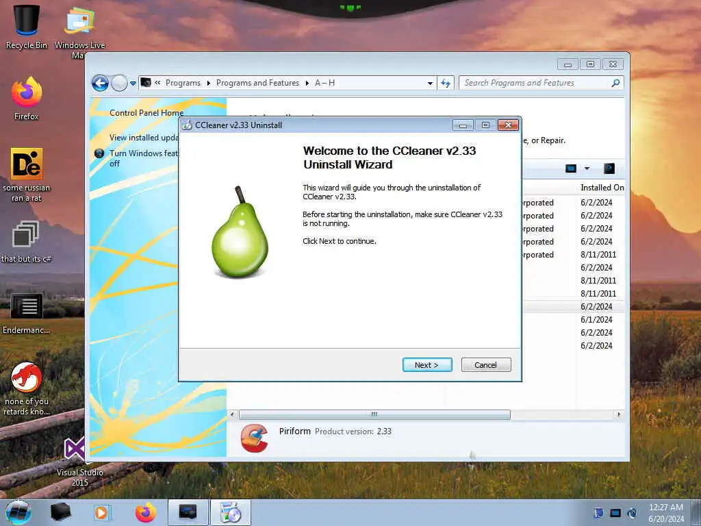Select the Programs breadcrumb
This screenshot has height=526, width=701.
click(x=183, y=83)
